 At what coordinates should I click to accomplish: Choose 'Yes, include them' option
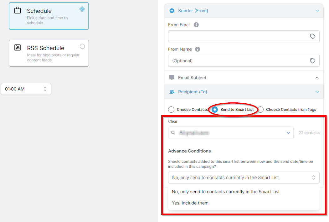pos(190,203)
